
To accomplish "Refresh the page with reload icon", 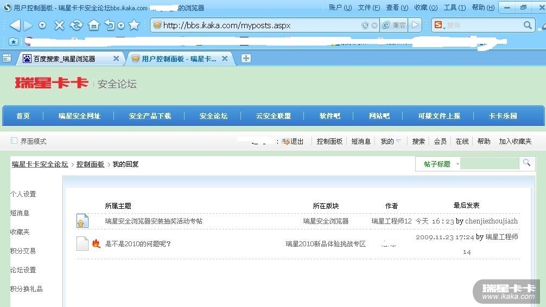I will (x=77, y=25).
